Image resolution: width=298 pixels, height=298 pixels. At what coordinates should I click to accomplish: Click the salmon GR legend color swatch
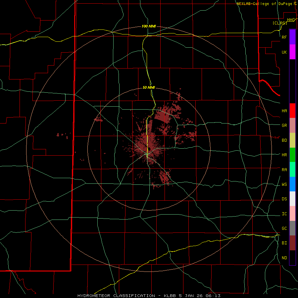292,125
